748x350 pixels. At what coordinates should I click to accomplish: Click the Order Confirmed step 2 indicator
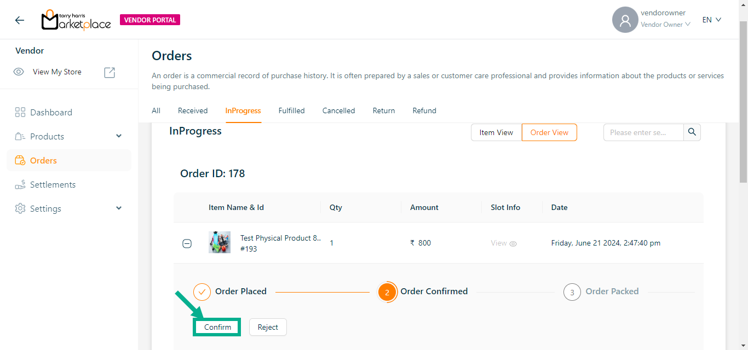tap(387, 292)
